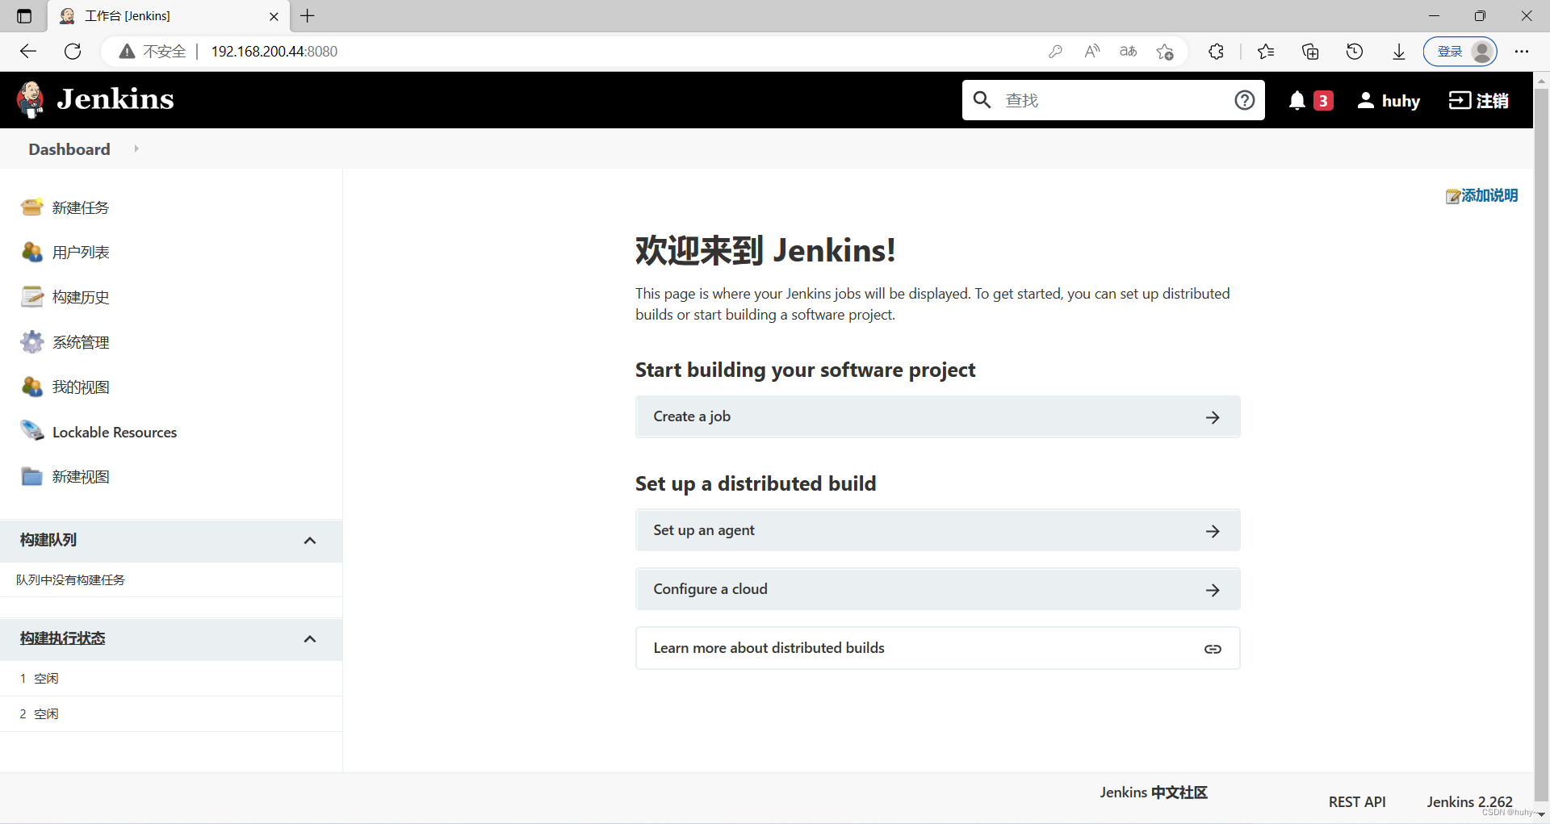Click the search magnifier icon
The image size is (1550, 824).
(x=982, y=100)
